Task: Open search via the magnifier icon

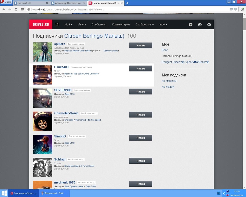Action: [x=200, y=25]
